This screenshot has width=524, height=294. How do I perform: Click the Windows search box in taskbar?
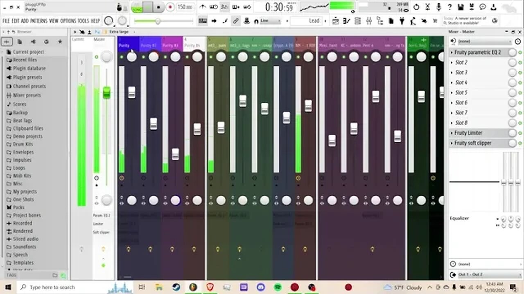pos(61,287)
